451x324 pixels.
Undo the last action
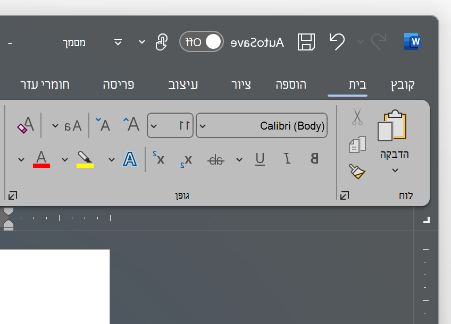(x=337, y=41)
